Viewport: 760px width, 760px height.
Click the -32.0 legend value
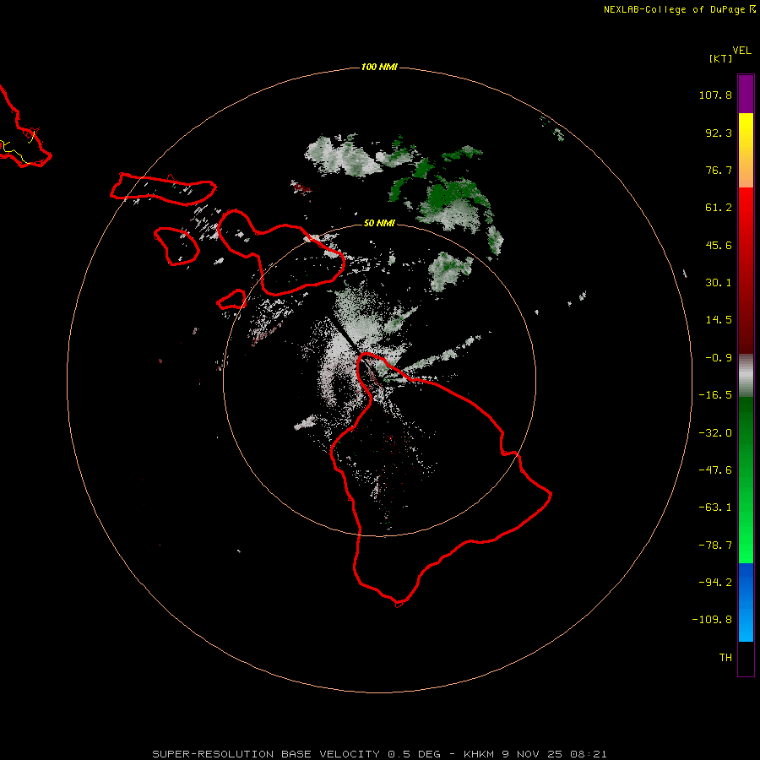pyautogui.click(x=715, y=433)
